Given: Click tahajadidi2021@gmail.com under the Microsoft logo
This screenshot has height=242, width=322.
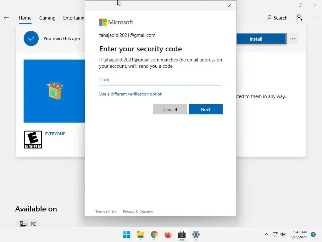Looking at the screenshot, I should 127,35.
